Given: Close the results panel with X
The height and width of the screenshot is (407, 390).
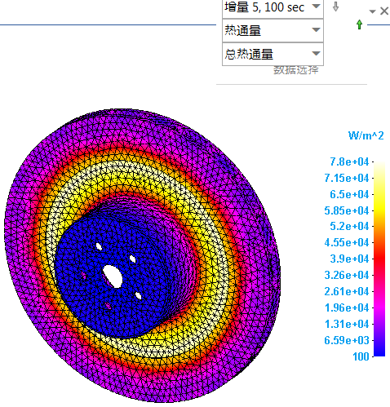Looking at the screenshot, I should tap(384, 11).
